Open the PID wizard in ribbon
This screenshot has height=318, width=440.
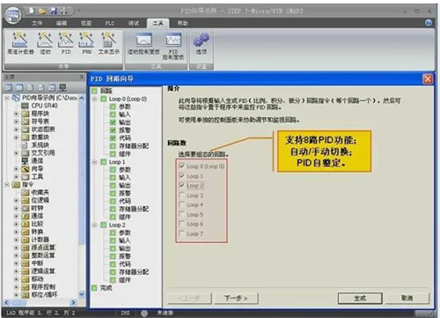tap(66, 43)
